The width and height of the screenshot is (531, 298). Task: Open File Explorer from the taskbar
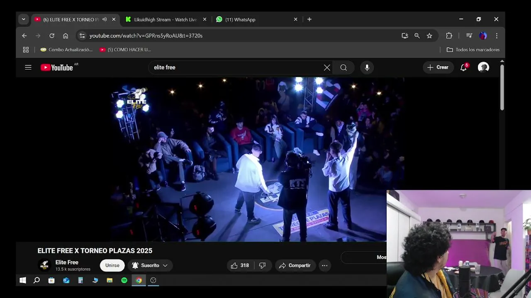coord(110,280)
